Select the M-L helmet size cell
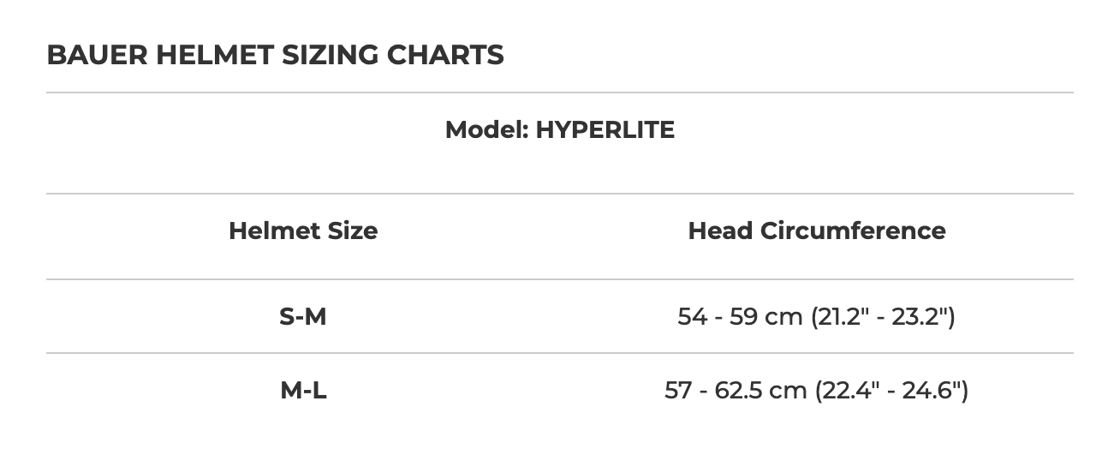 click(x=303, y=391)
